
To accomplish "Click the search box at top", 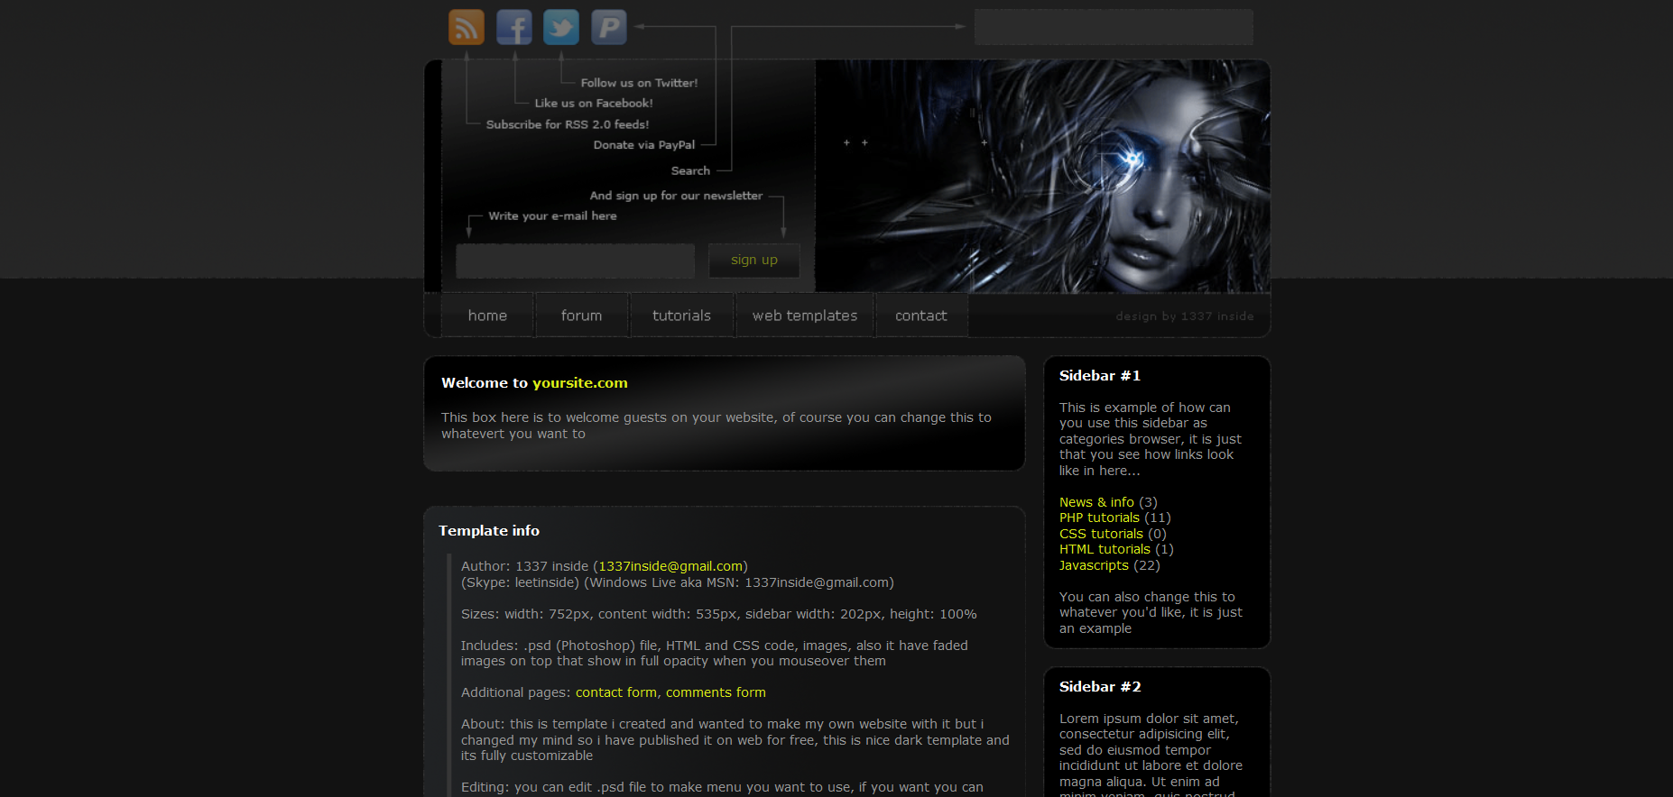I will [1113, 27].
